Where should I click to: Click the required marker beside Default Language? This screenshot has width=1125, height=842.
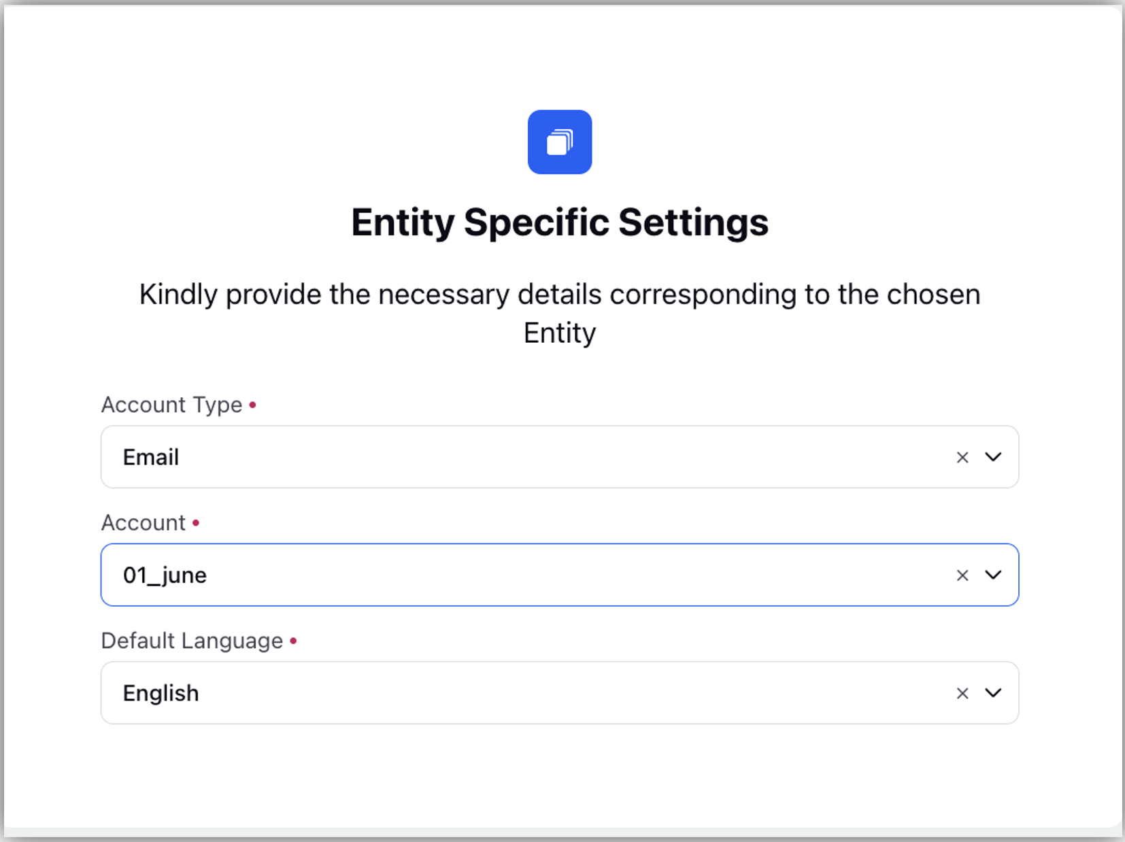pos(293,641)
